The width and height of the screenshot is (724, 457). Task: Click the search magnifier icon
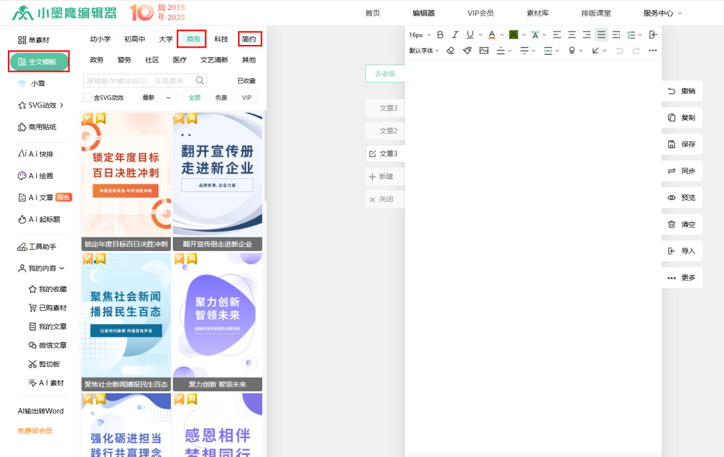pyautogui.click(x=200, y=81)
